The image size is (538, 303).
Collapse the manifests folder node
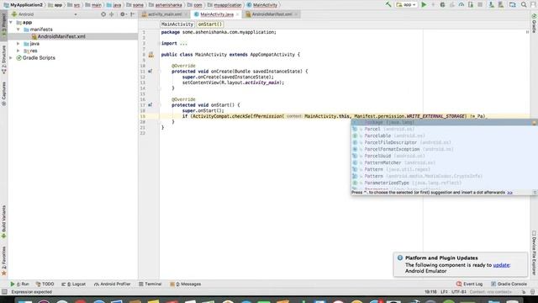18,29
